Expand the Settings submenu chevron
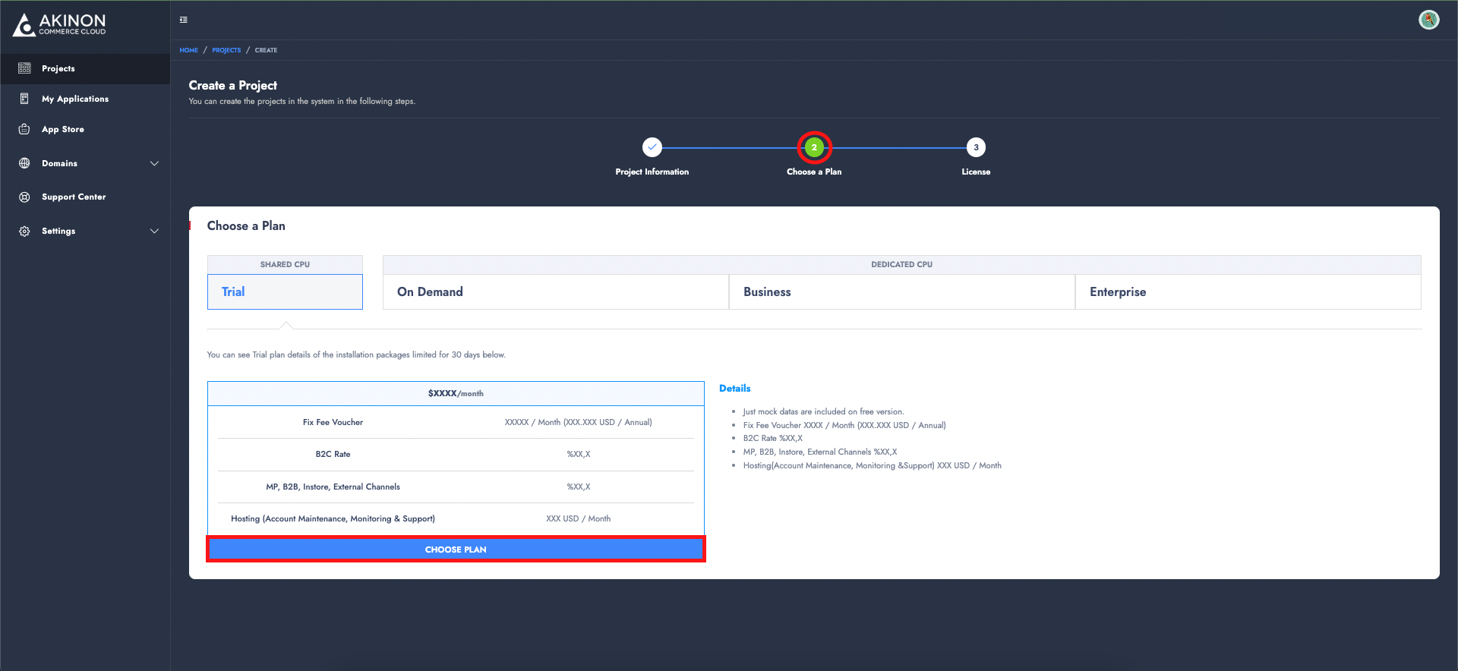The image size is (1458, 671). [x=154, y=231]
